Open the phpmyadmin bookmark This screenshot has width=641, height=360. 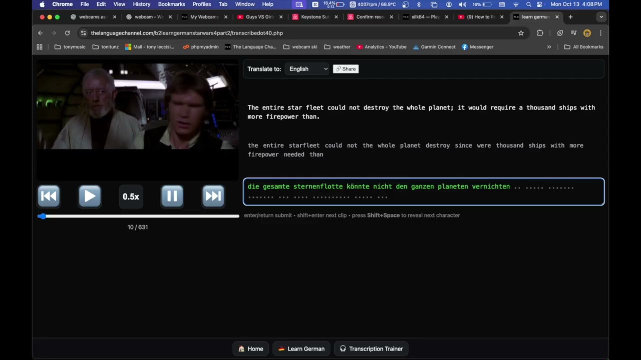[200, 47]
